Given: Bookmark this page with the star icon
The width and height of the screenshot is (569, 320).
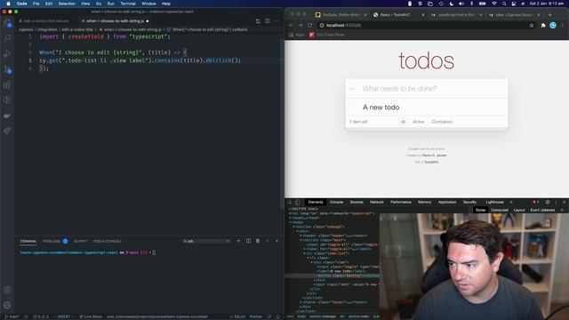Looking at the screenshot, I should point(532,26).
